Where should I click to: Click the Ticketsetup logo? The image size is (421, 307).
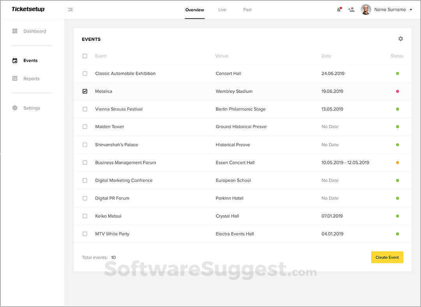pyautogui.click(x=28, y=9)
